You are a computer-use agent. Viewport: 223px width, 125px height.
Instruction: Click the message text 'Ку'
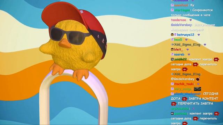pos(192,5)
